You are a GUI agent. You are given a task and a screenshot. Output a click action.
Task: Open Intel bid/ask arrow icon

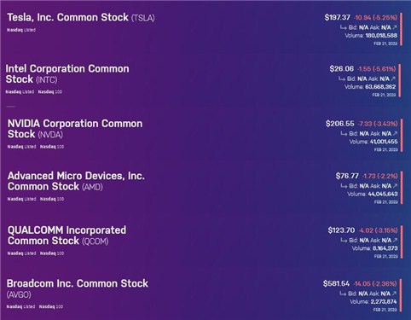393,79
